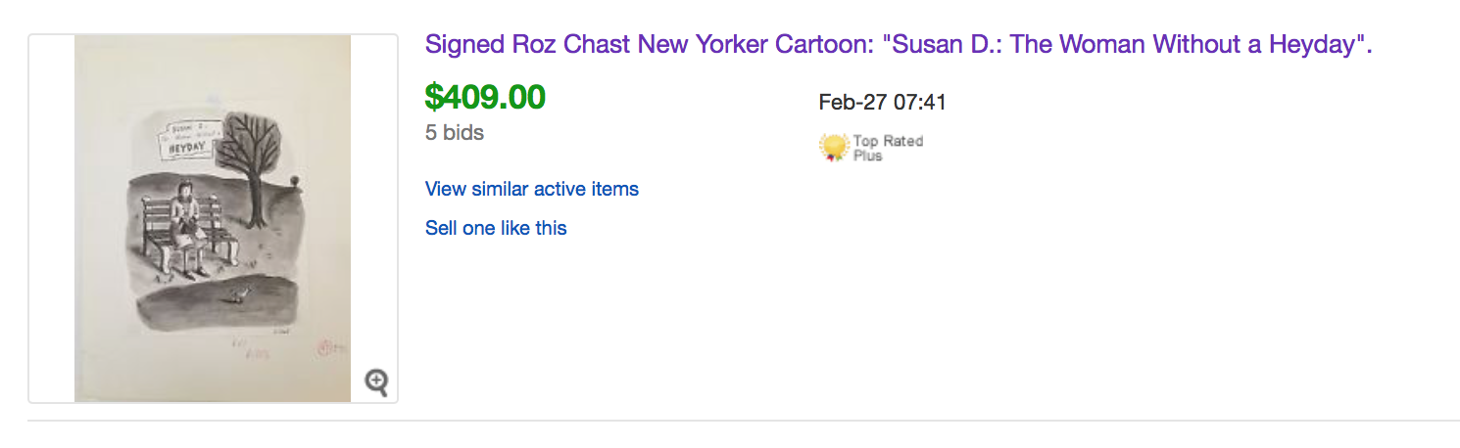The width and height of the screenshot is (1460, 448).
Task: Click the Top Rated Plus gold ribbon badge
Action: pos(834,148)
